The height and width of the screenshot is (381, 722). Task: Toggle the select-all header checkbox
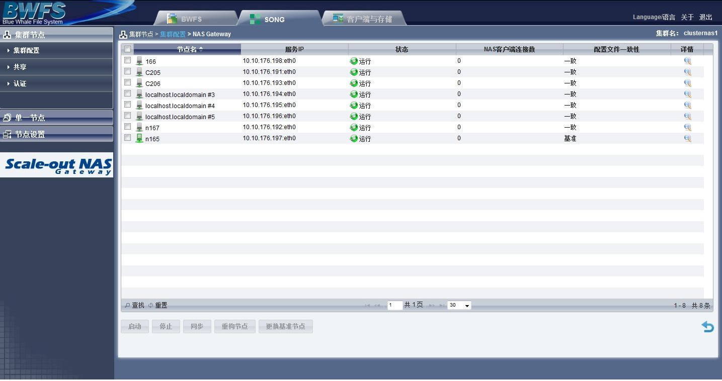[127, 49]
